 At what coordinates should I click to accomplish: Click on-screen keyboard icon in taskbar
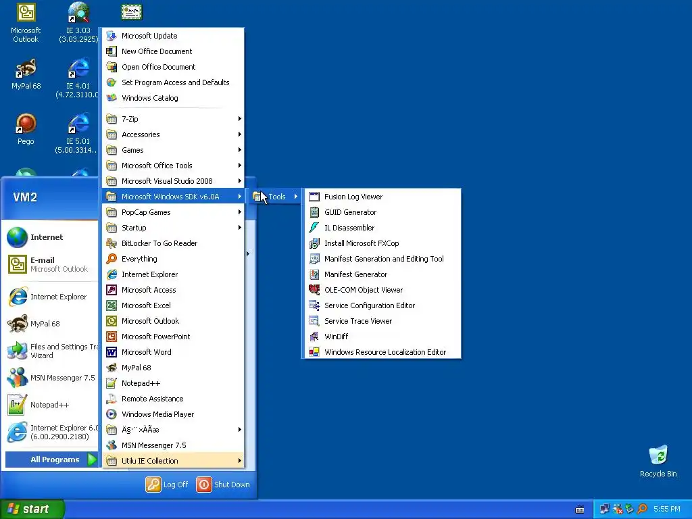point(580,510)
